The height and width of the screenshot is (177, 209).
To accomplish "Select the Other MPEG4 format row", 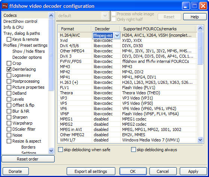I will tap(127, 51).
